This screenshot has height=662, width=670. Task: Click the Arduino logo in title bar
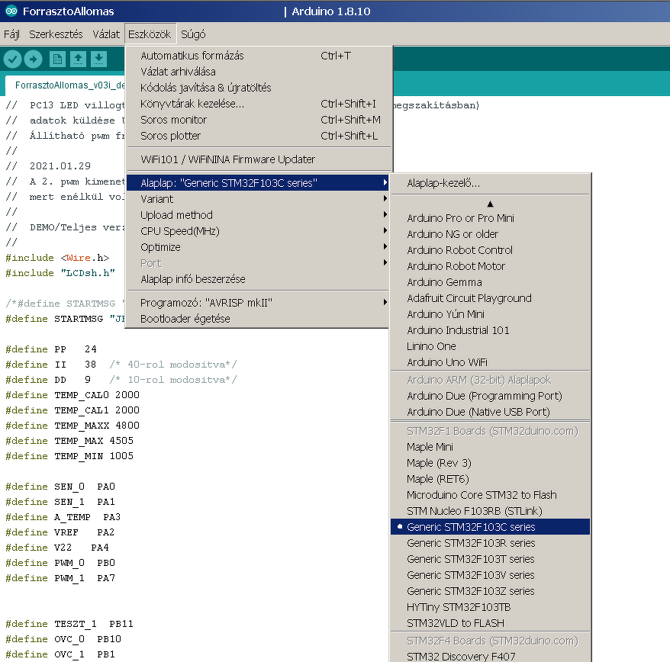(x=11, y=11)
